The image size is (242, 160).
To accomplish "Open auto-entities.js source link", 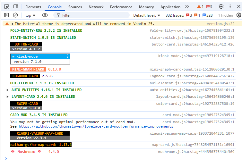I will tap(192, 90).
